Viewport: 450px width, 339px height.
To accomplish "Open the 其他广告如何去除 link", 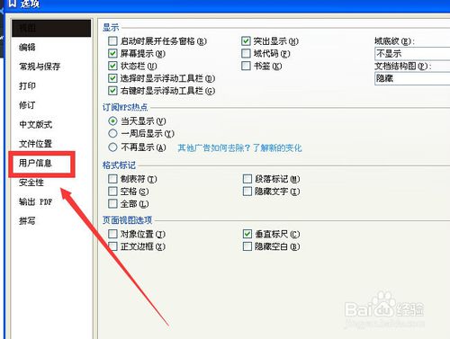I will tap(239, 147).
